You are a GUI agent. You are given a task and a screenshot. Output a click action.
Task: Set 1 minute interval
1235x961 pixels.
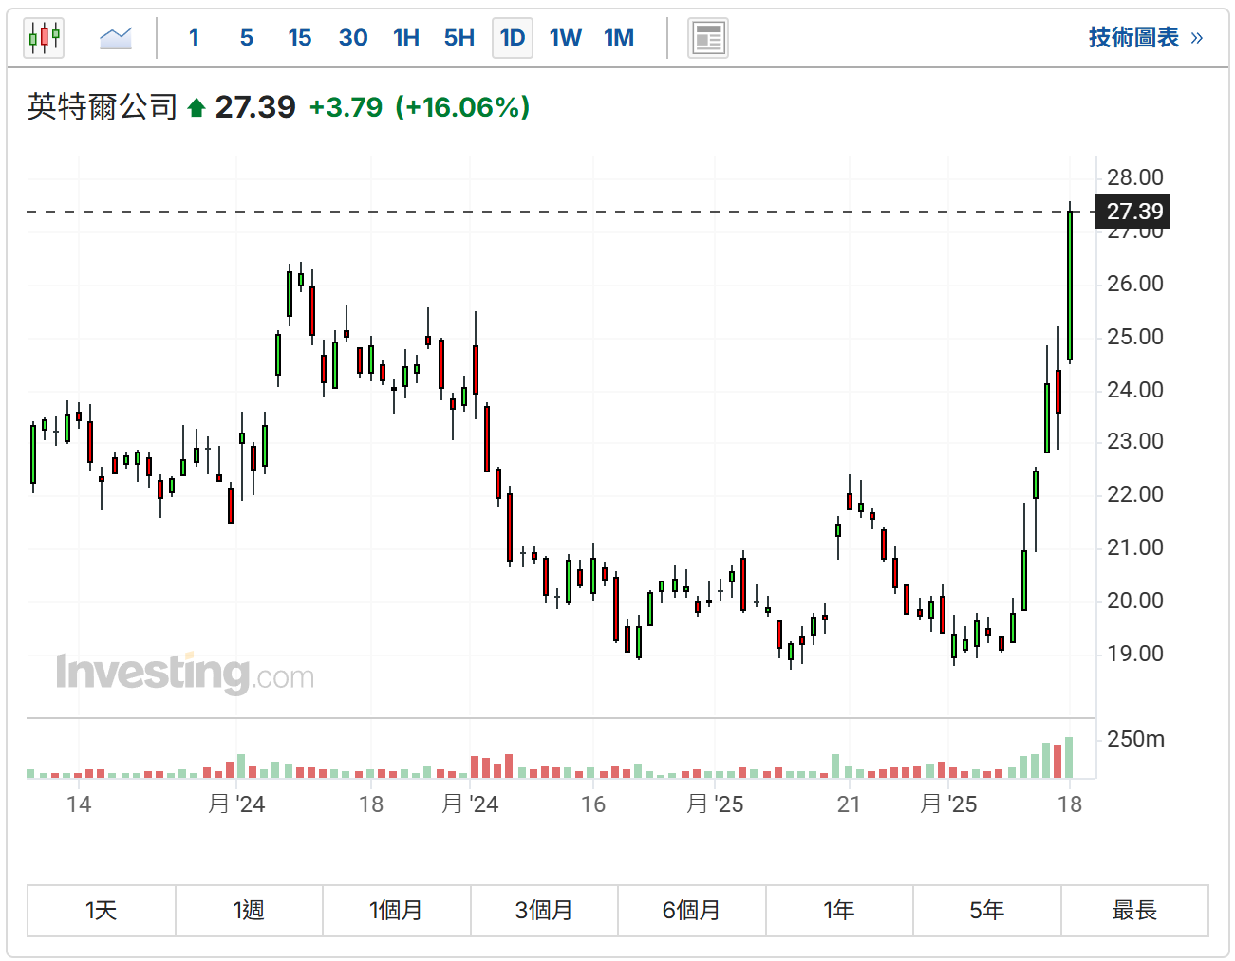click(194, 38)
